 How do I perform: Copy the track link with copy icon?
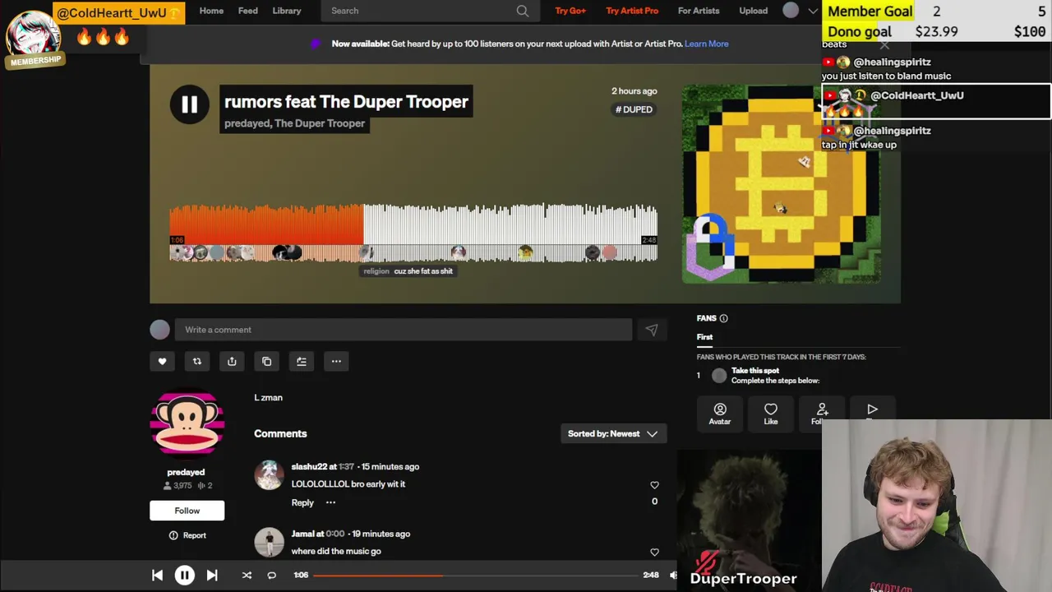click(266, 361)
